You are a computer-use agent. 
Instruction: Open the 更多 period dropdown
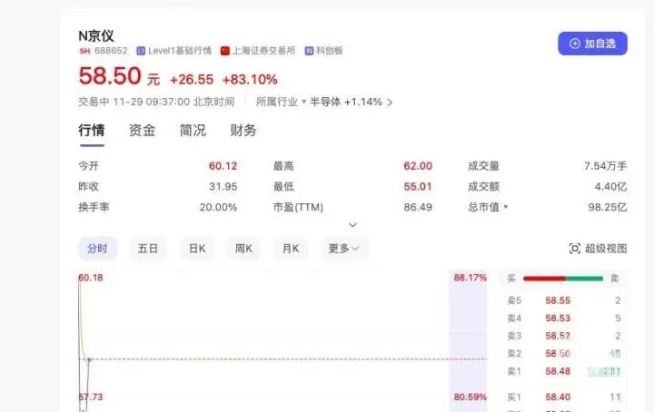point(343,249)
